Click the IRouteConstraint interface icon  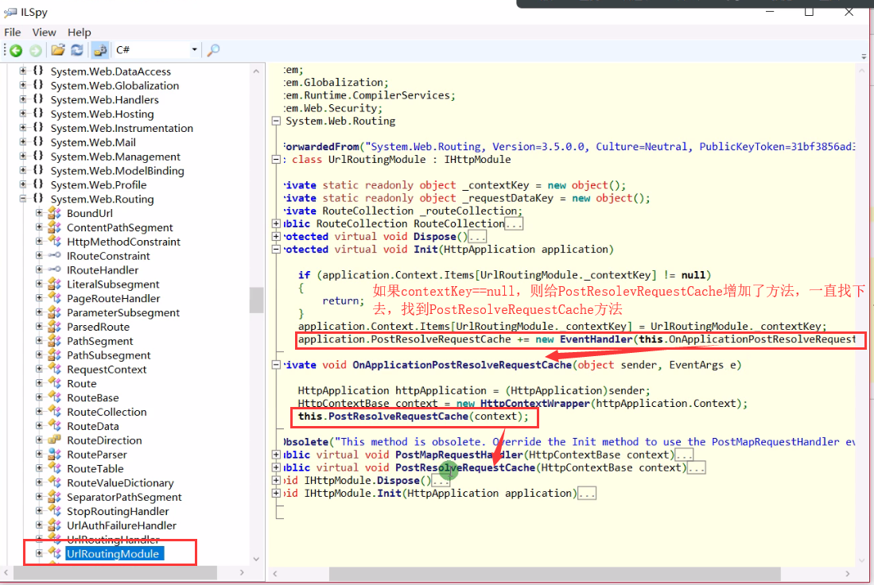(55, 255)
